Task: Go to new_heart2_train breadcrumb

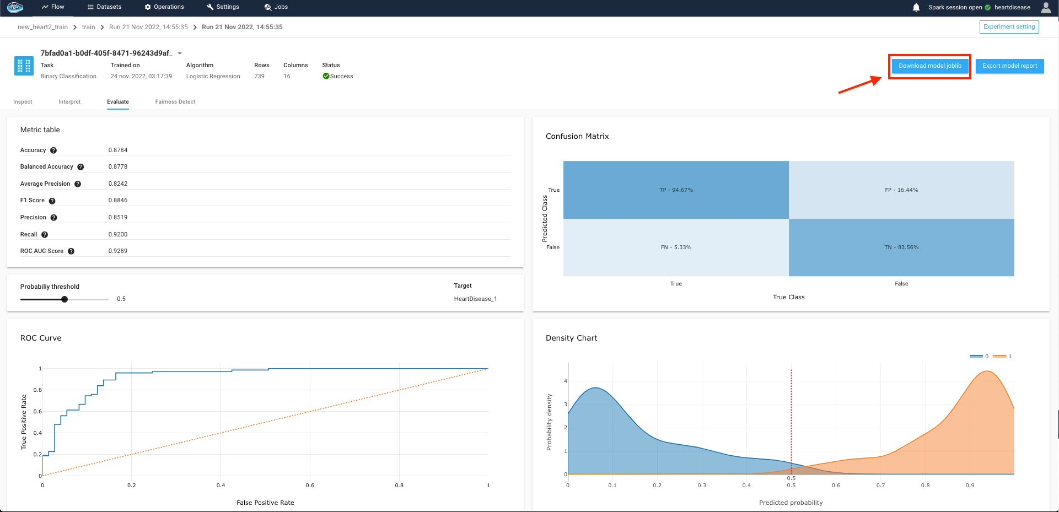Action: point(42,27)
